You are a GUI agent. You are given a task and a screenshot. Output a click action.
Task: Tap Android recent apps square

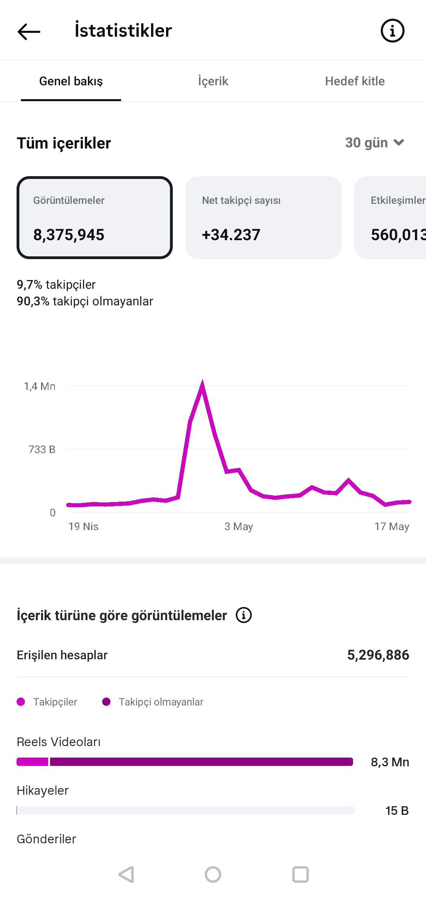(300, 874)
